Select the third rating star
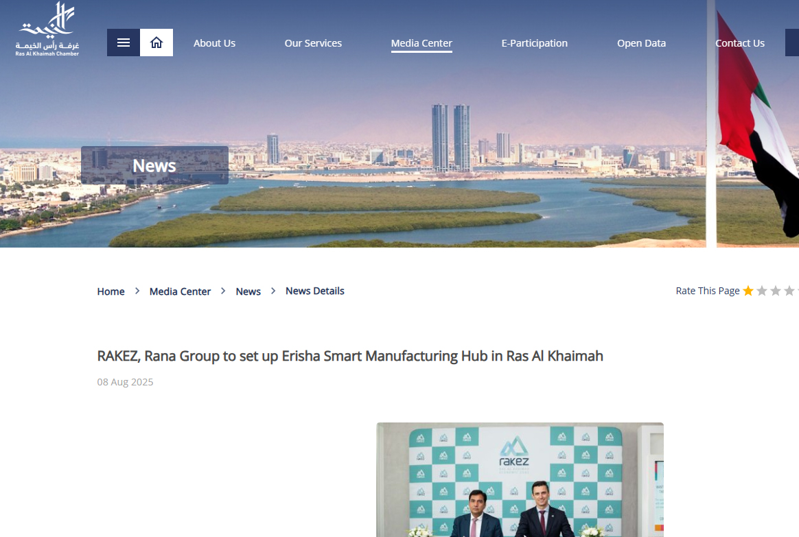Screen dimensions: 799x537 point(776,291)
